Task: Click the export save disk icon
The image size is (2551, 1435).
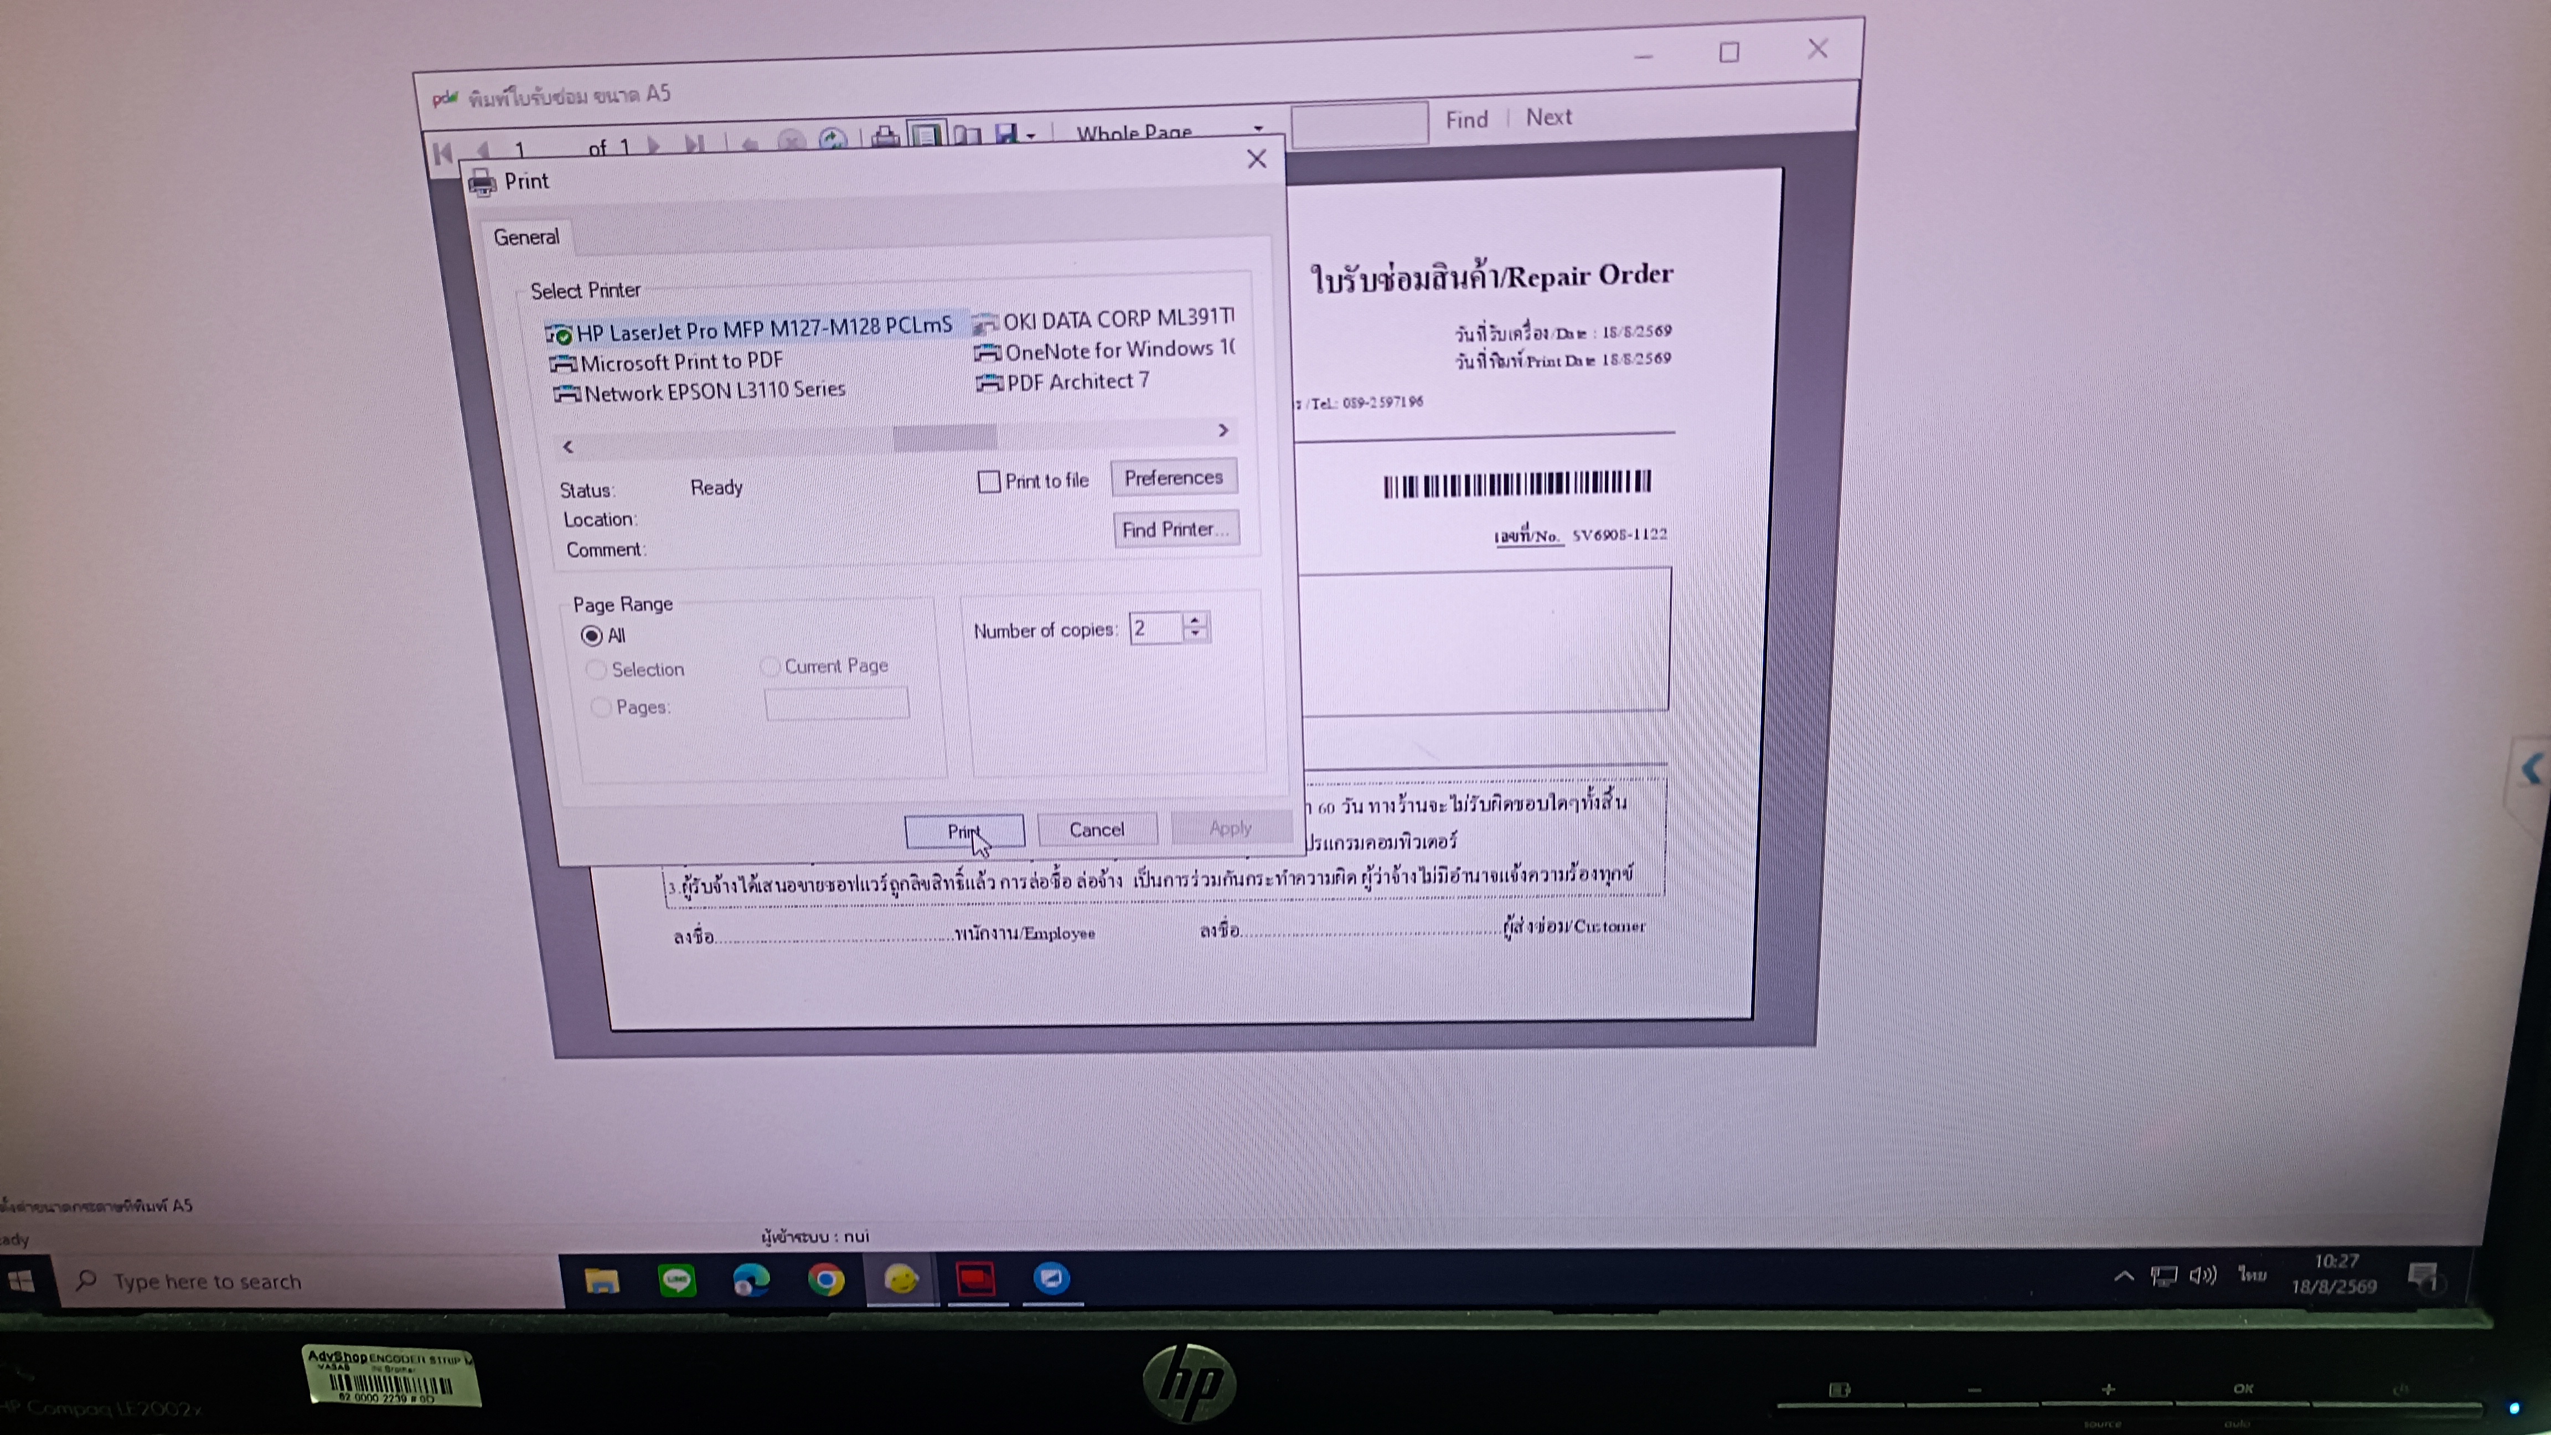Action: point(1006,133)
